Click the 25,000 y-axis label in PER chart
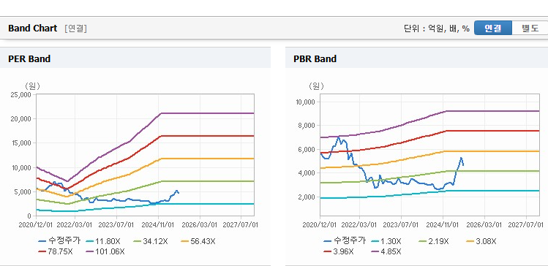 22,94
